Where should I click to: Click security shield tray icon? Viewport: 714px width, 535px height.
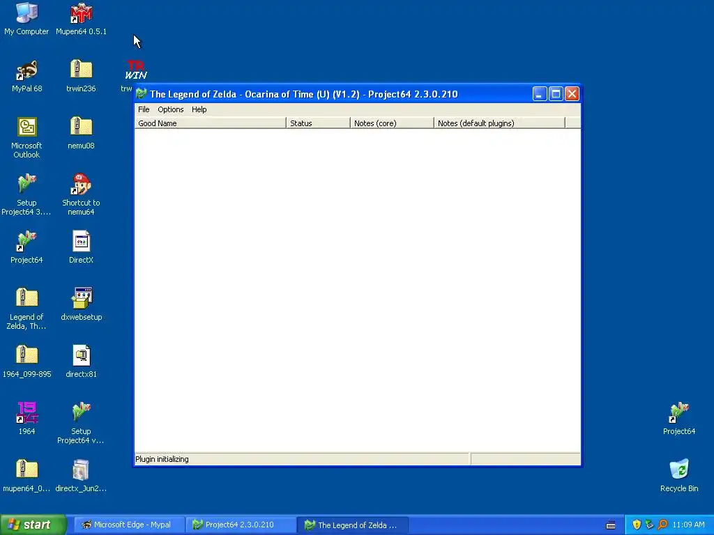[x=637, y=525]
